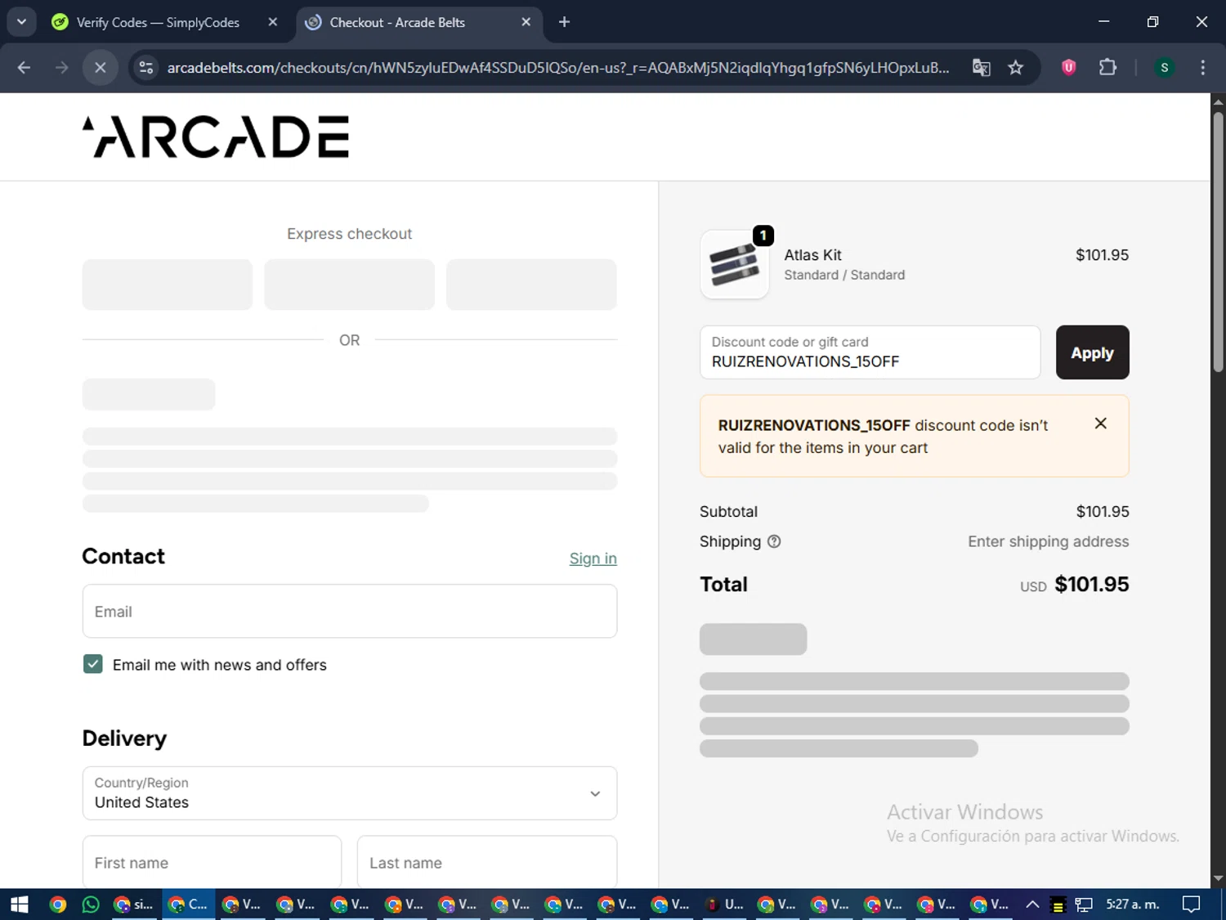Expand the Country/Region dropdown

[350, 792]
